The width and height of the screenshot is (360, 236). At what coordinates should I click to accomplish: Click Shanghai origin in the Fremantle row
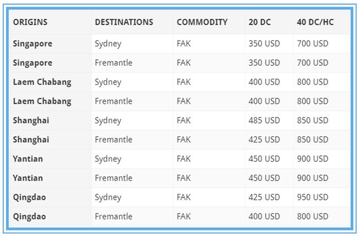(x=31, y=139)
